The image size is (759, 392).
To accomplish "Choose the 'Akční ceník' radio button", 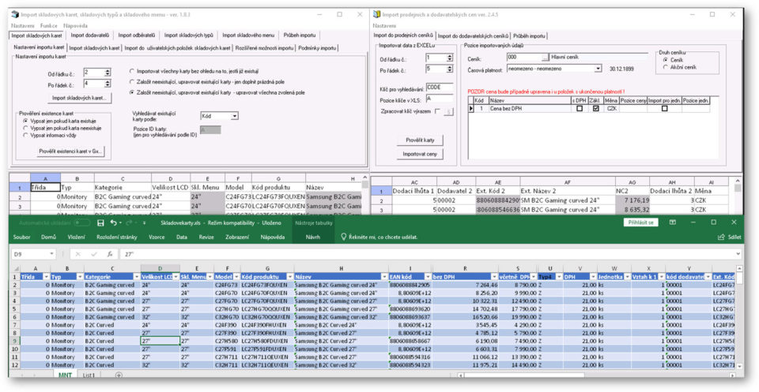I will [x=666, y=68].
